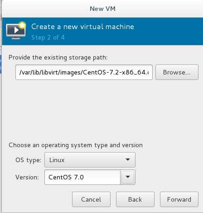Click the yellow star badge on VM icon

point(22,25)
